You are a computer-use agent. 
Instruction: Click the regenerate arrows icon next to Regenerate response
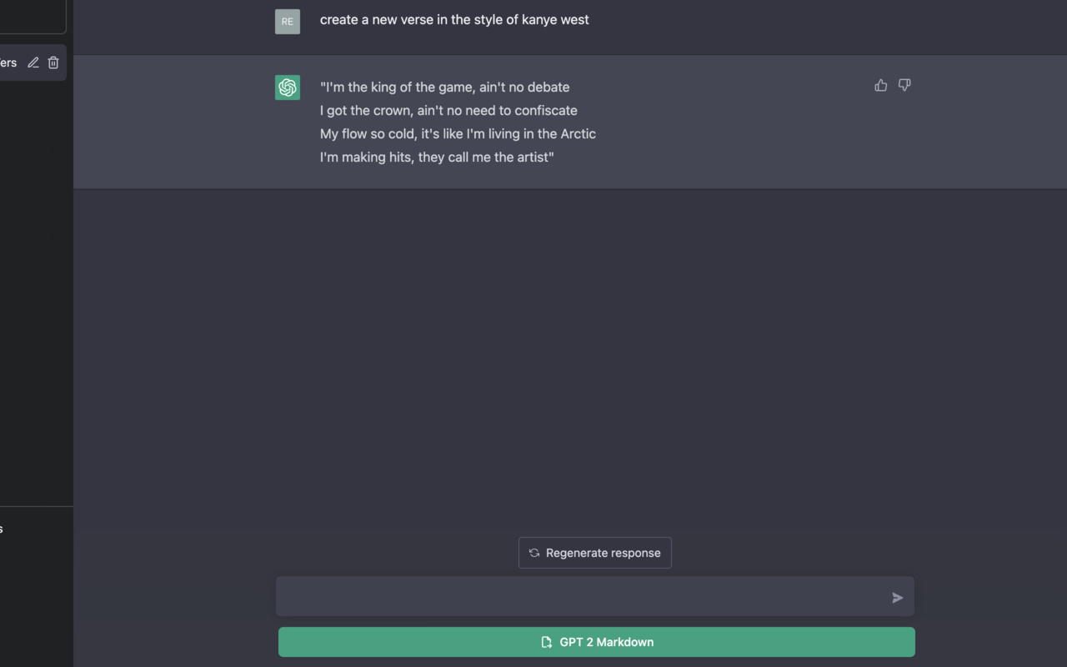point(534,552)
